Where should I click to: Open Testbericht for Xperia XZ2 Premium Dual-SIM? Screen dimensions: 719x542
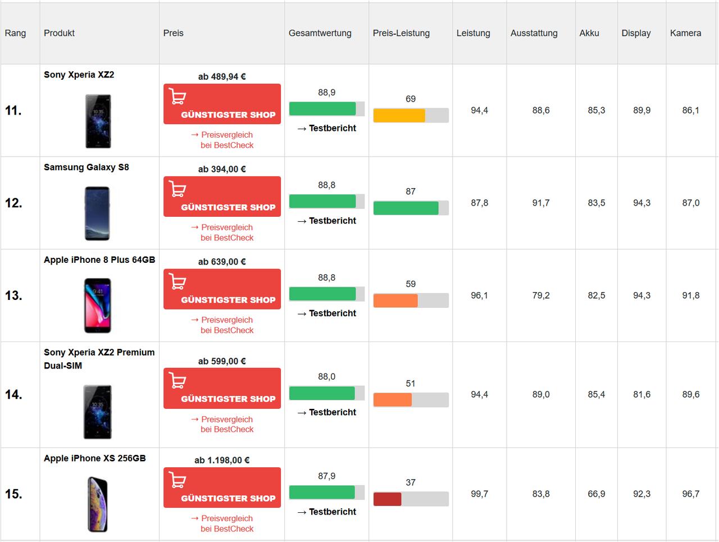[x=327, y=412]
